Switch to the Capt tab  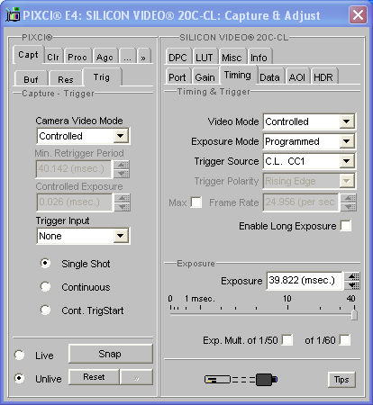[x=28, y=55]
